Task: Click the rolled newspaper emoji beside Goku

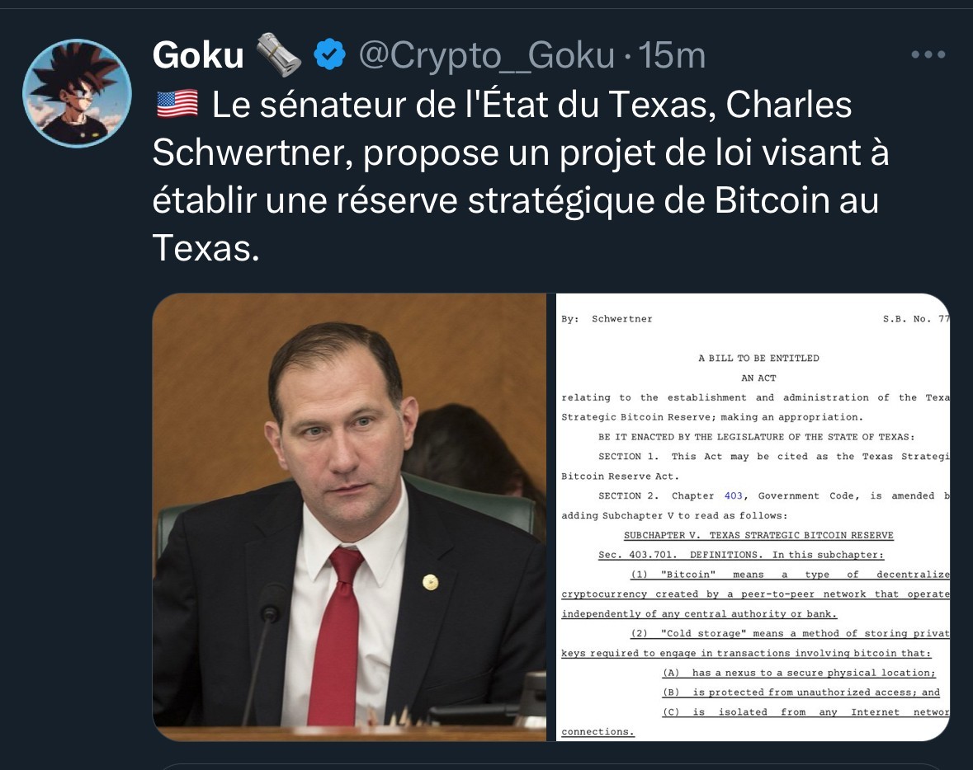Action: (x=279, y=54)
